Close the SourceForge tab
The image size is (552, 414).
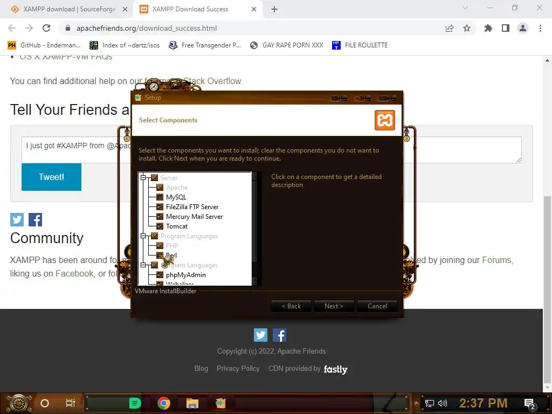click(125, 9)
